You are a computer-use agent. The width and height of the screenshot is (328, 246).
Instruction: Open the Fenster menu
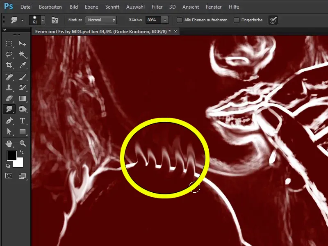coord(214,7)
